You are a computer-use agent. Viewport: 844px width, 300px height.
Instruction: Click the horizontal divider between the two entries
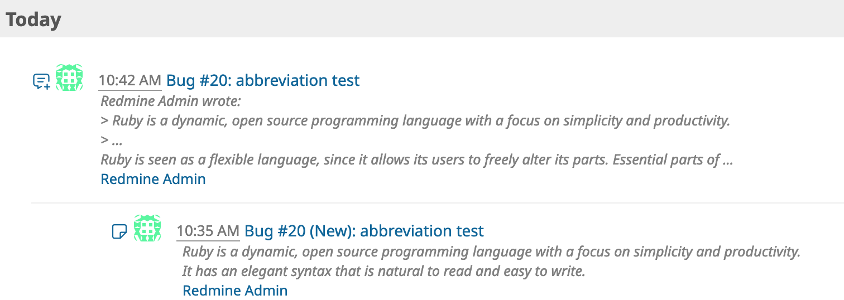click(x=438, y=203)
